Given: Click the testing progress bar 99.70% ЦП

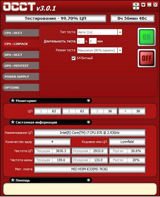Looking at the screenshot, I should click(56, 19).
